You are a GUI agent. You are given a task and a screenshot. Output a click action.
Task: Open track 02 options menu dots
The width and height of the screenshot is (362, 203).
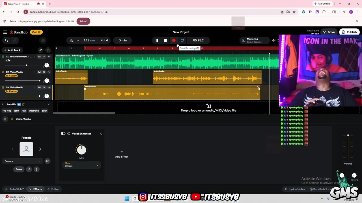tap(35, 72)
